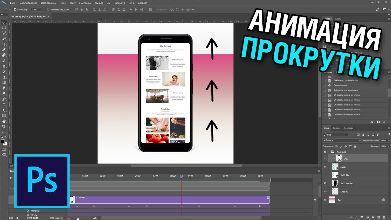
Task: Switch to the Контуры tab
Action: tap(348, 128)
